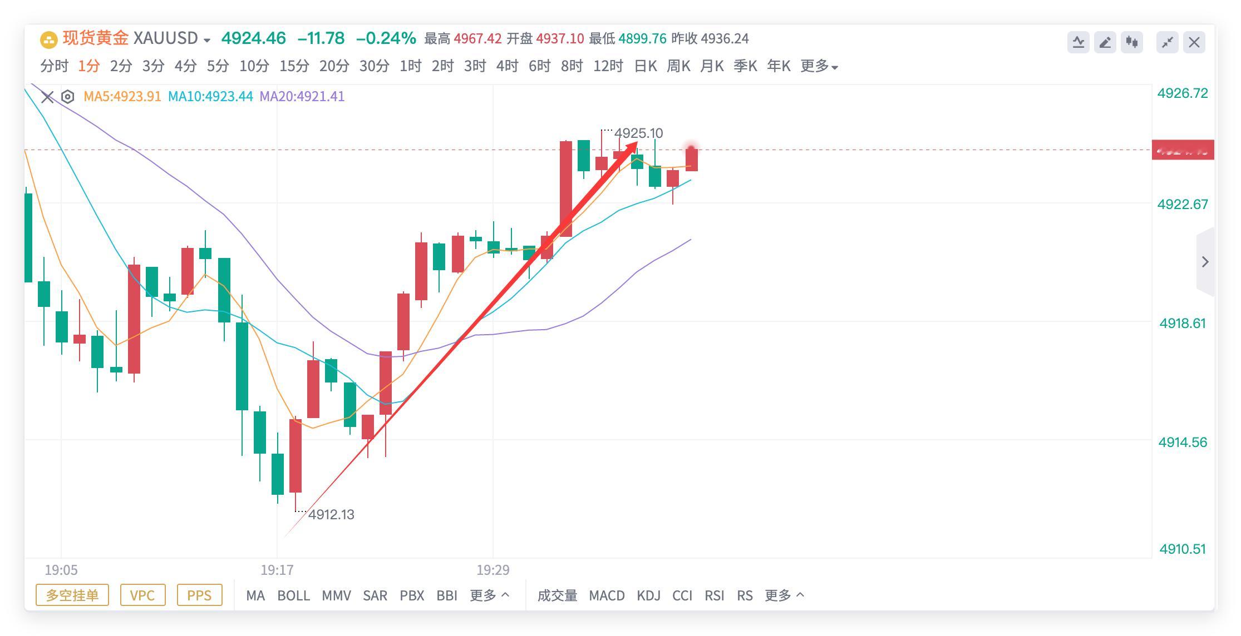Click the collapse arrows shrink icon

(1167, 42)
